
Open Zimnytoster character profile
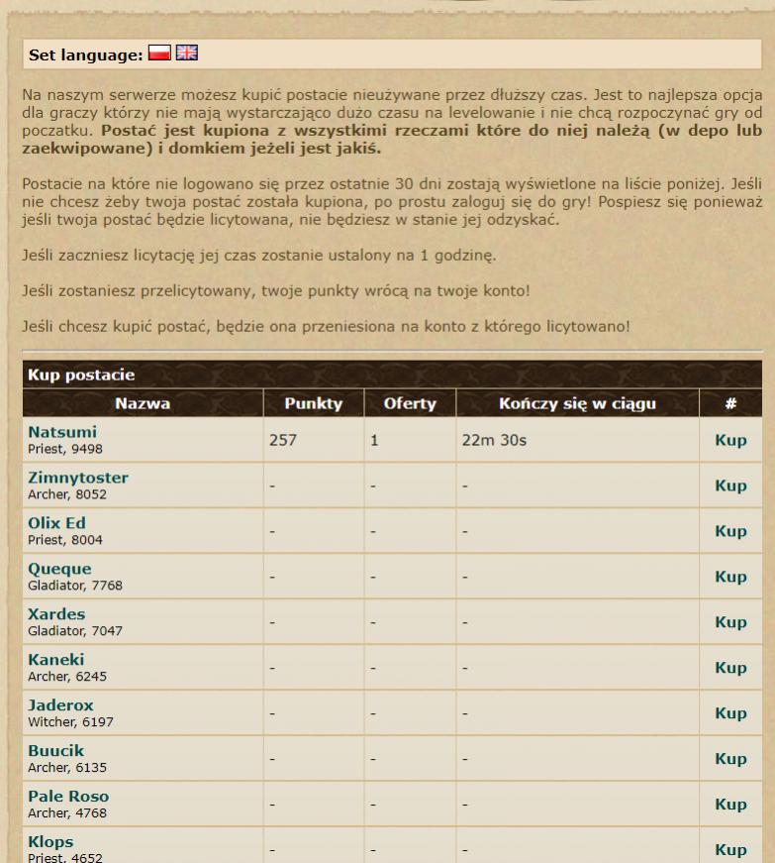78,479
